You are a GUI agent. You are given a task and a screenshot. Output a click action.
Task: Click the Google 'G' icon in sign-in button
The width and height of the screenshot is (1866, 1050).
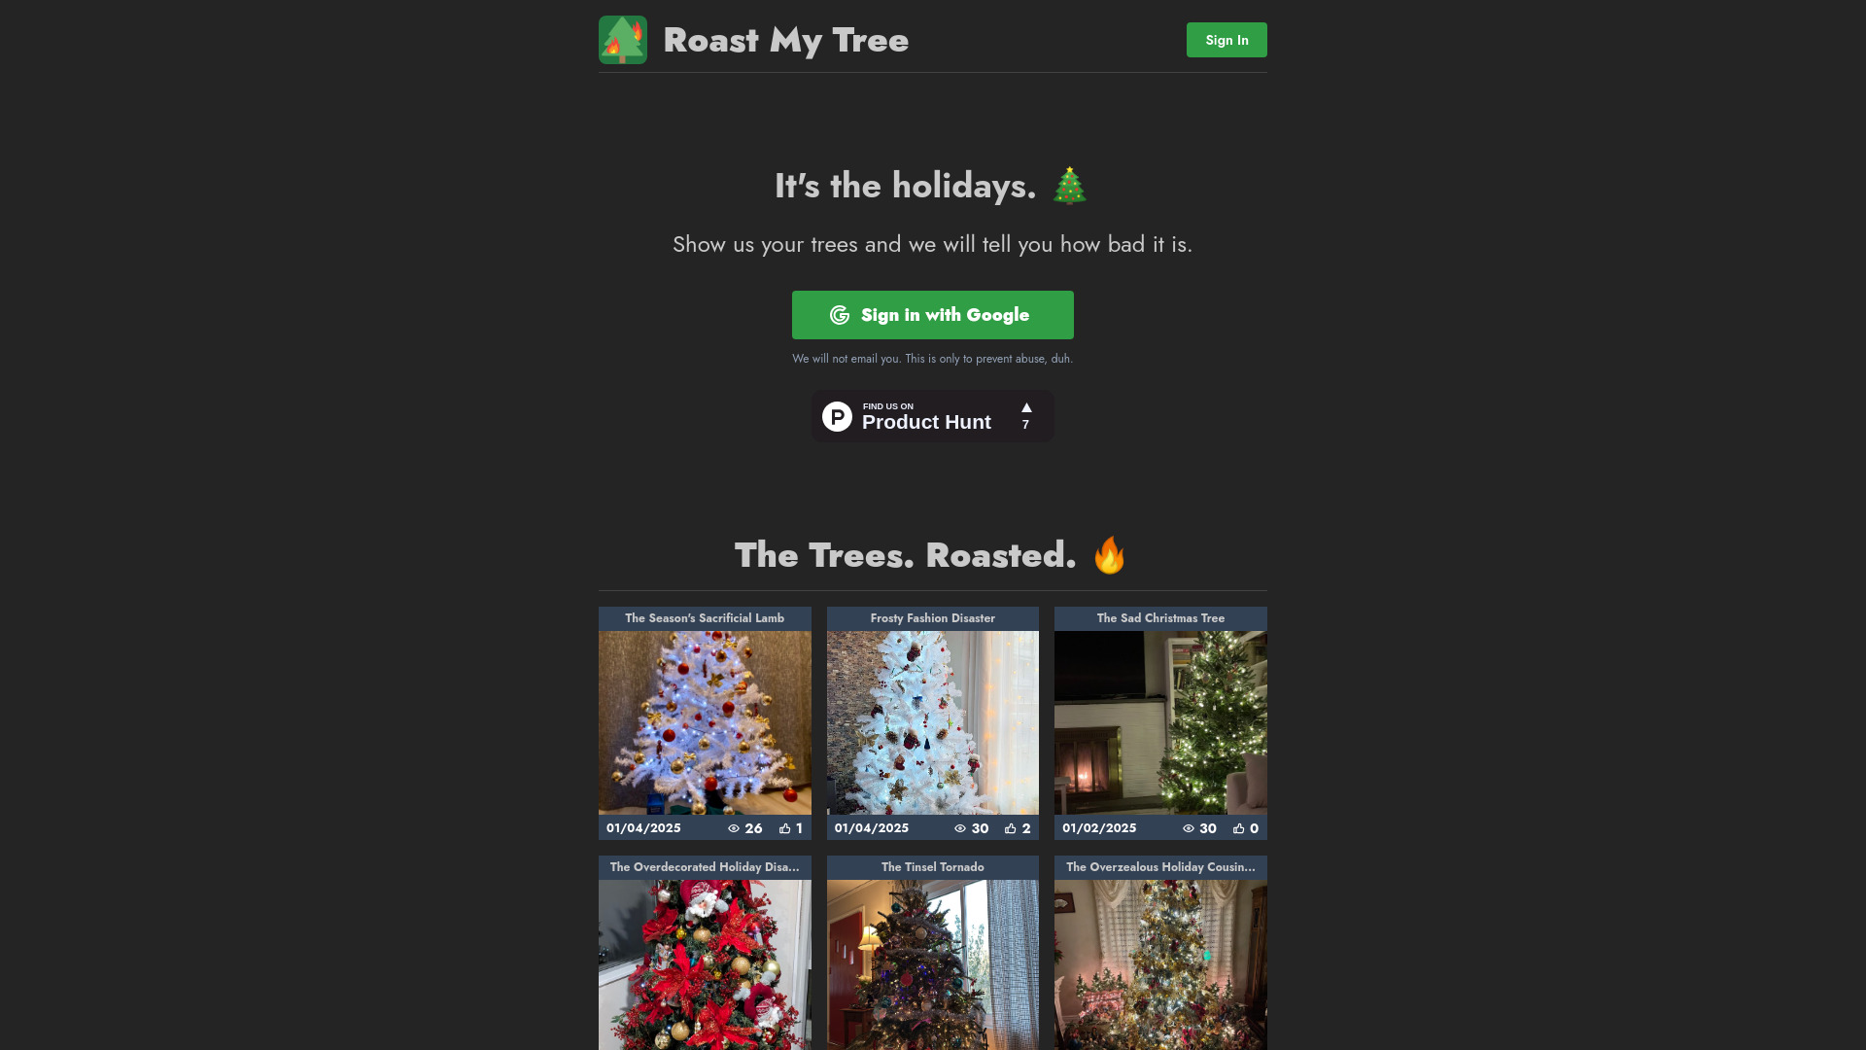click(x=840, y=314)
